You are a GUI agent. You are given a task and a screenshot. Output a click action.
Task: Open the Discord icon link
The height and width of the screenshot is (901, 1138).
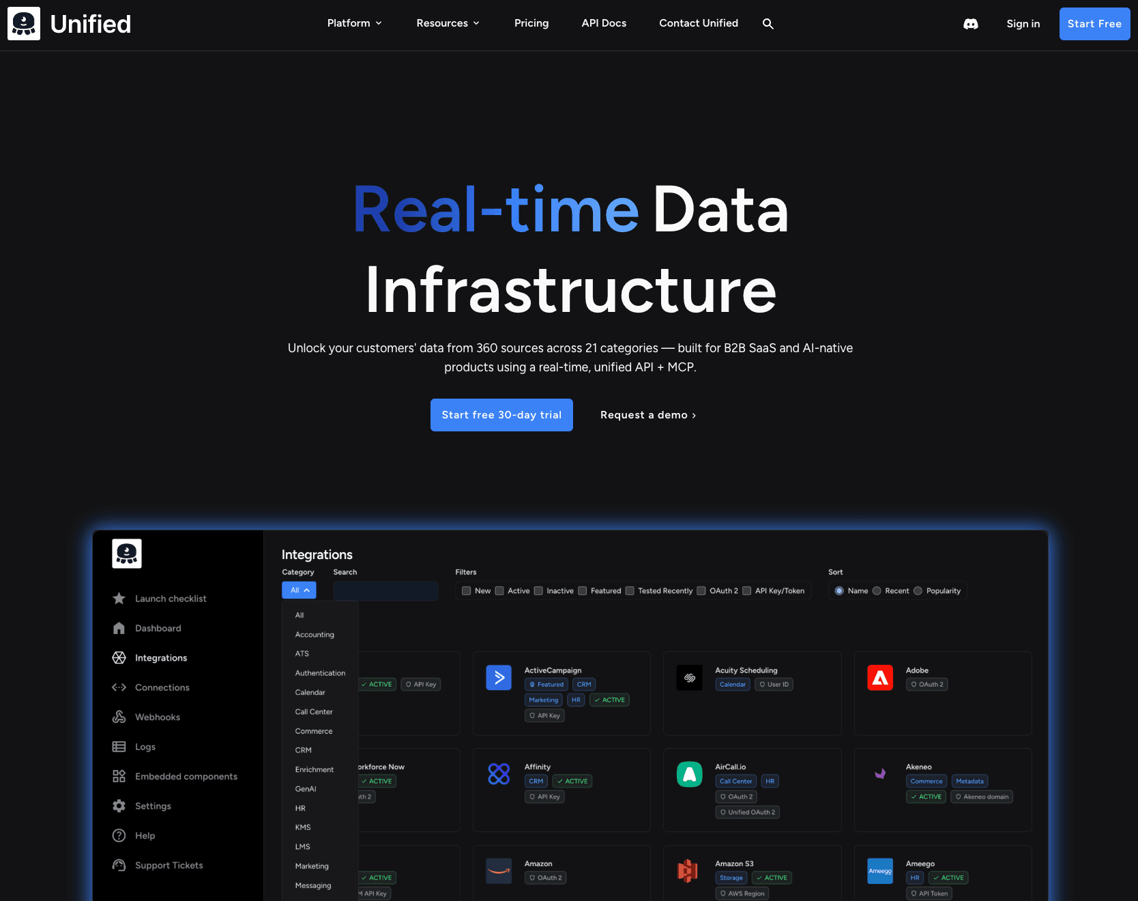[x=970, y=24]
